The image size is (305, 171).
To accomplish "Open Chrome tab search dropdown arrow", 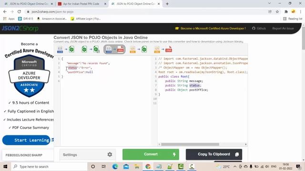I will (x=269, y=3).
